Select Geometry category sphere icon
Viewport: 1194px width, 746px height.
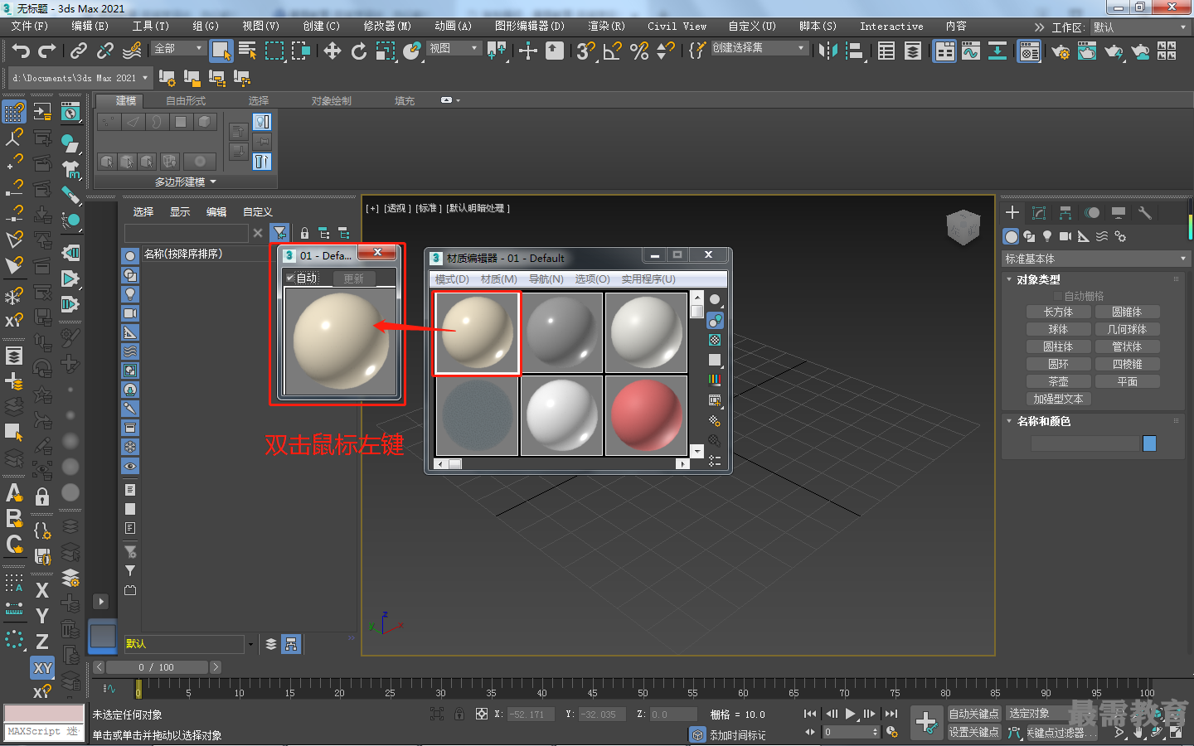coord(1011,236)
